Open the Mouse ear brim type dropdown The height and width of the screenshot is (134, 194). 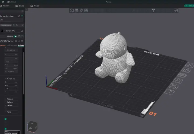coord(11,79)
